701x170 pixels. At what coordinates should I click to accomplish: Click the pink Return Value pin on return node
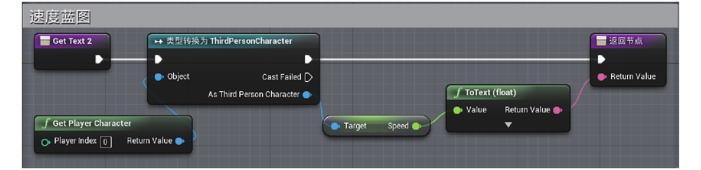602,77
